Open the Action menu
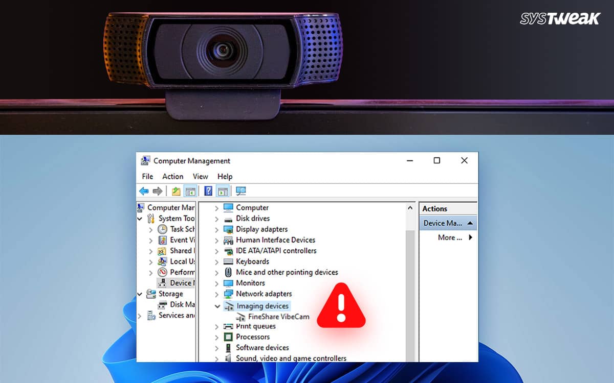The height and width of the screenshot is (383, 614). [172, 176]
